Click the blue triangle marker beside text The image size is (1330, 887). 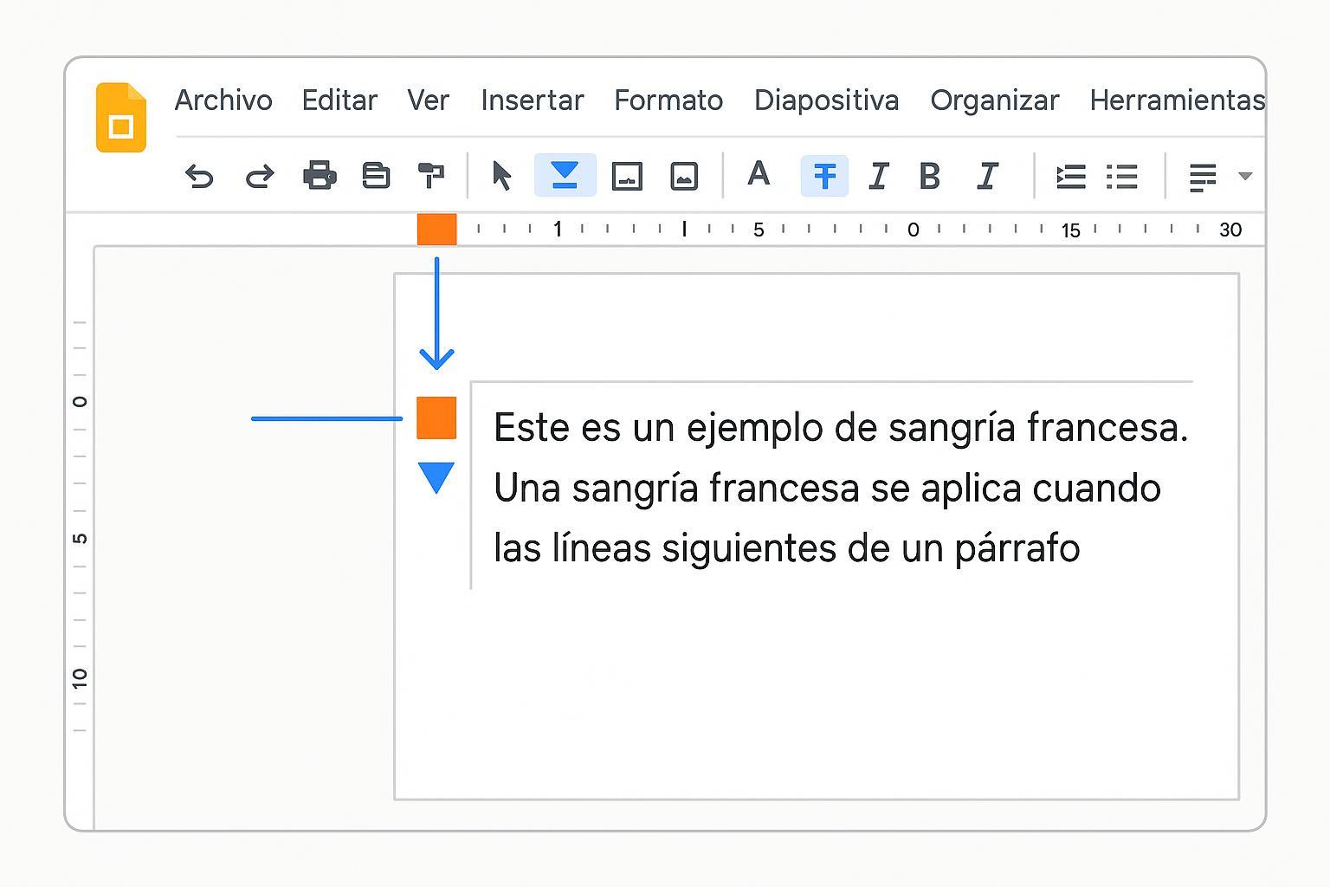(x=436, y=477)
